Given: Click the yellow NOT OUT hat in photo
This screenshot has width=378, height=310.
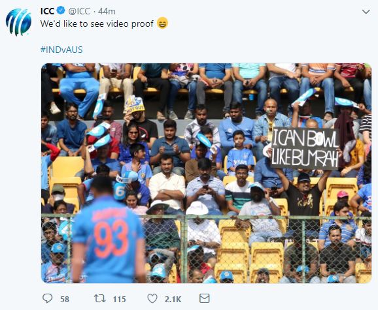Looking at the screenshot, I should [x=134, y=104].
